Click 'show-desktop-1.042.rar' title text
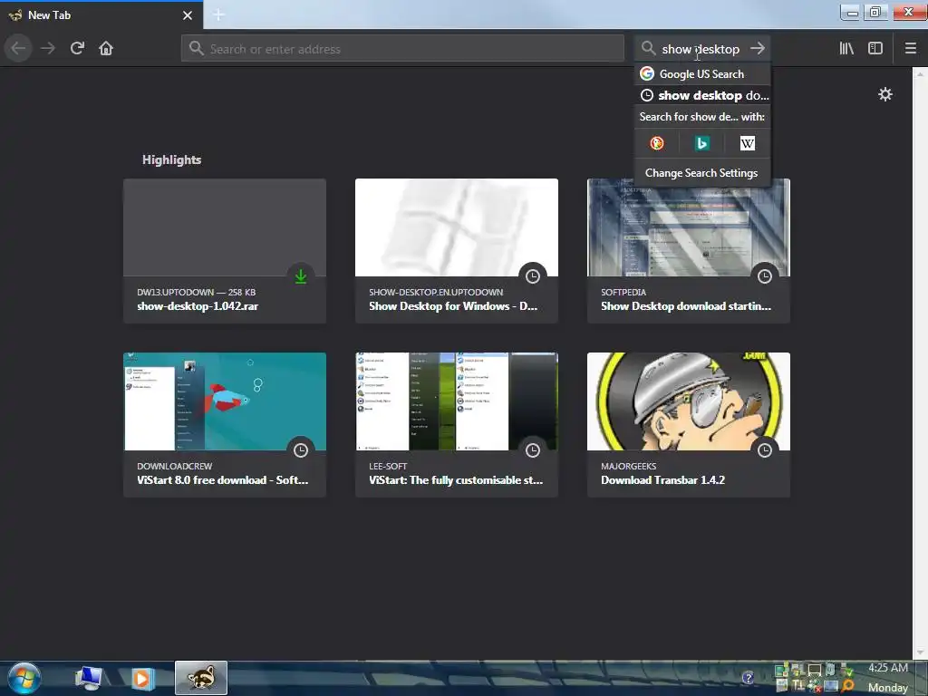 coord(197,306)
